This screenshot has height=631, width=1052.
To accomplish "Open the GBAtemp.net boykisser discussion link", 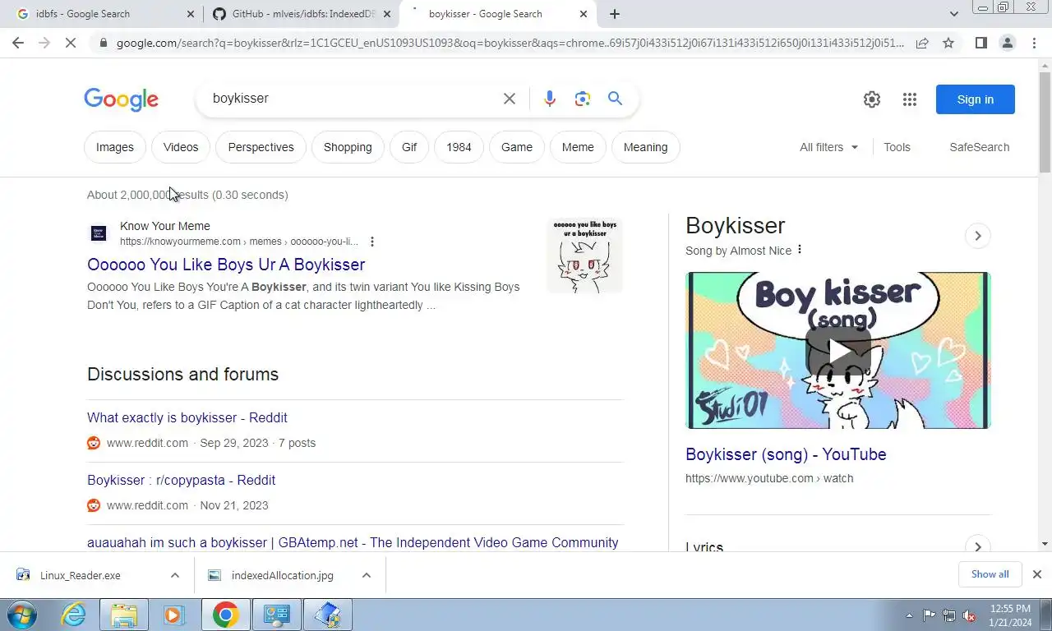I will pos(353,542).
